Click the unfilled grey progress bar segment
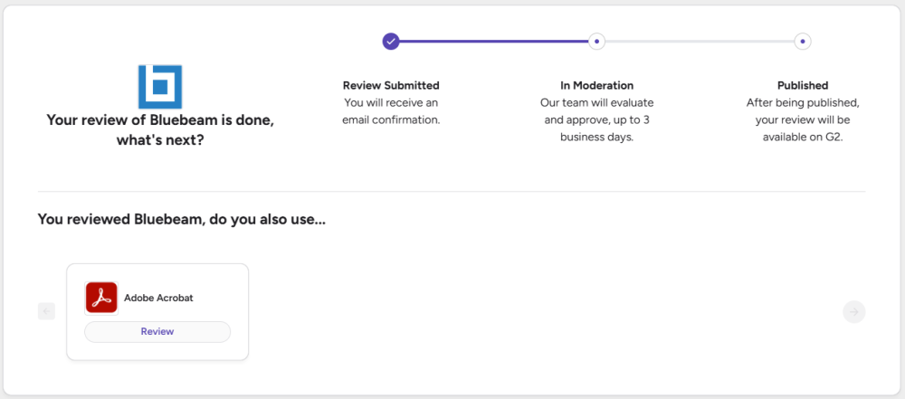Screen dimensions: 905x399 tap(700, 42)
